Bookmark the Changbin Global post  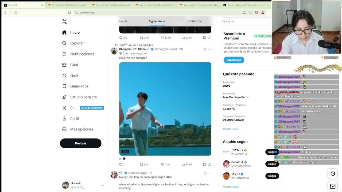(204, 165)
